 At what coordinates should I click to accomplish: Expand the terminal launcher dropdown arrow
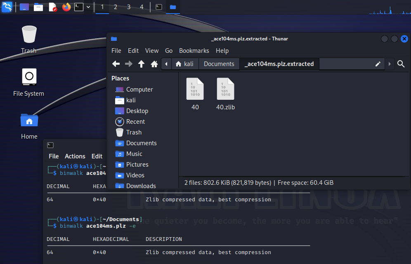[88, 7]
